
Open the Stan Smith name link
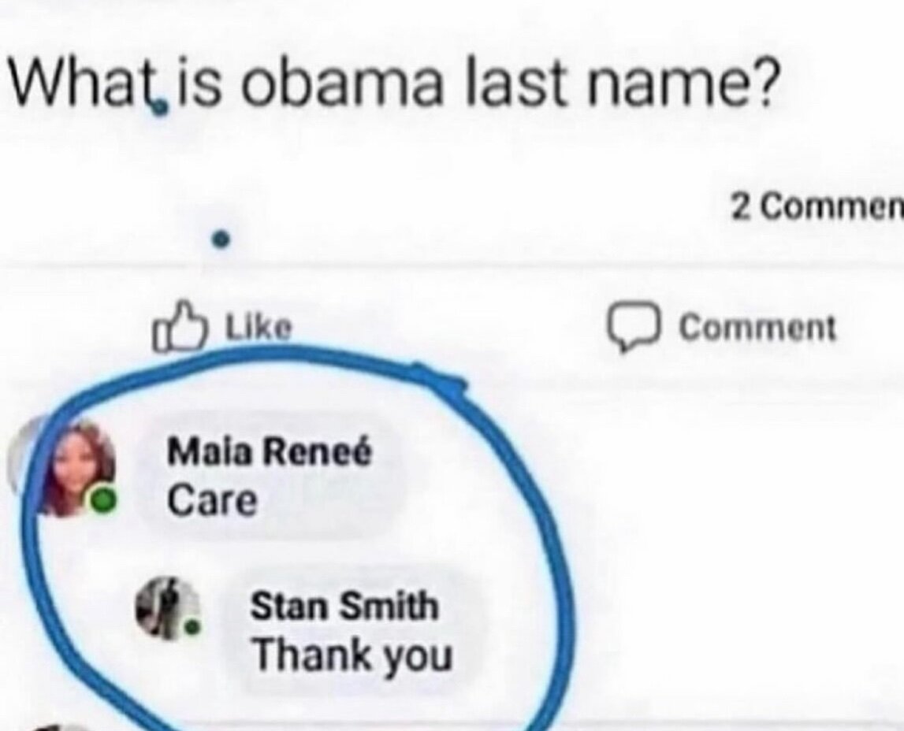tap(344, 607)
